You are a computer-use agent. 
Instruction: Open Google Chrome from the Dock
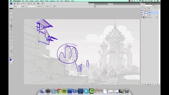[x=59, y=91]
